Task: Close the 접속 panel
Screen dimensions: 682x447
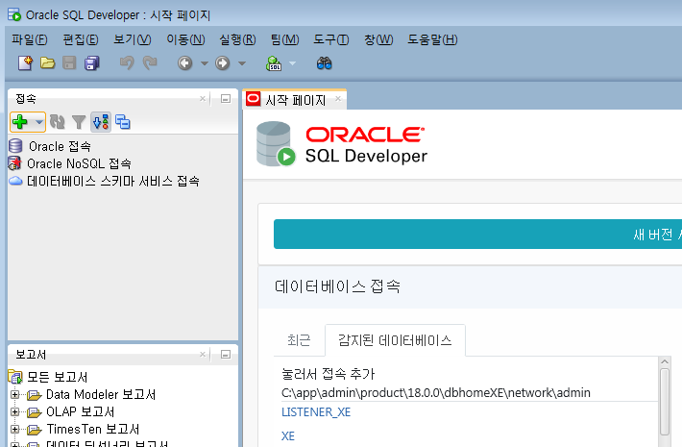Action: click(x=203, y=99)
